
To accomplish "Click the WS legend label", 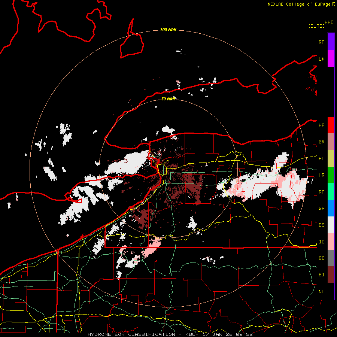I will point(321,209).
